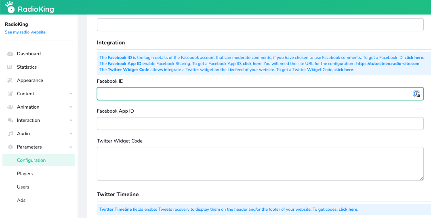The image size is (431, 218).
Task: Focus the empty field above Integration heading
Action: click(x=260, y=25)
